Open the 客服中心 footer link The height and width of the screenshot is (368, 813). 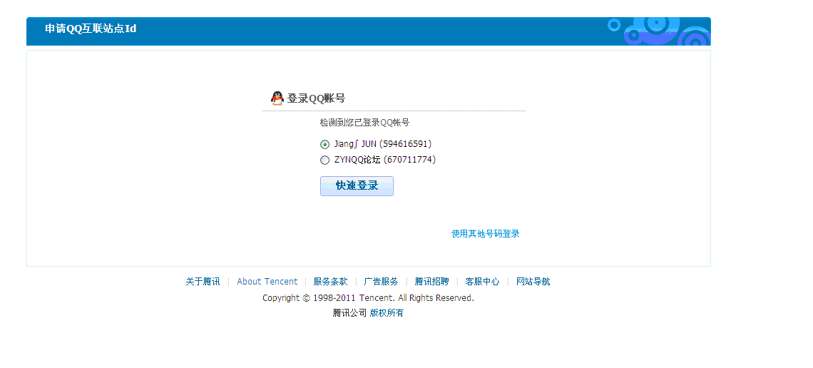[x=482, y=282]
